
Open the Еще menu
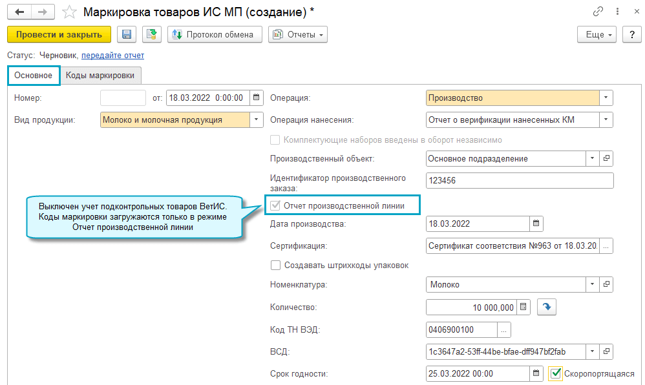[597, 34]
